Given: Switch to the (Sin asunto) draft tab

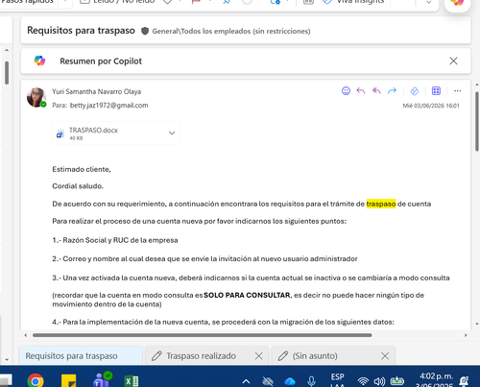Looking at the screenshot, I should [x=315, y=356].
